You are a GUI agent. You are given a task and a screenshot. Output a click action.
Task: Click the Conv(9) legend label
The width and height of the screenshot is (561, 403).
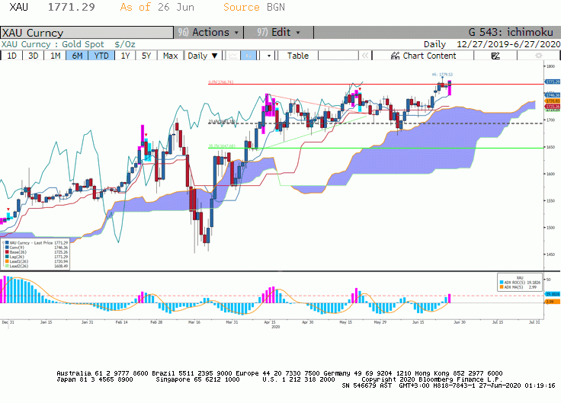17,248
